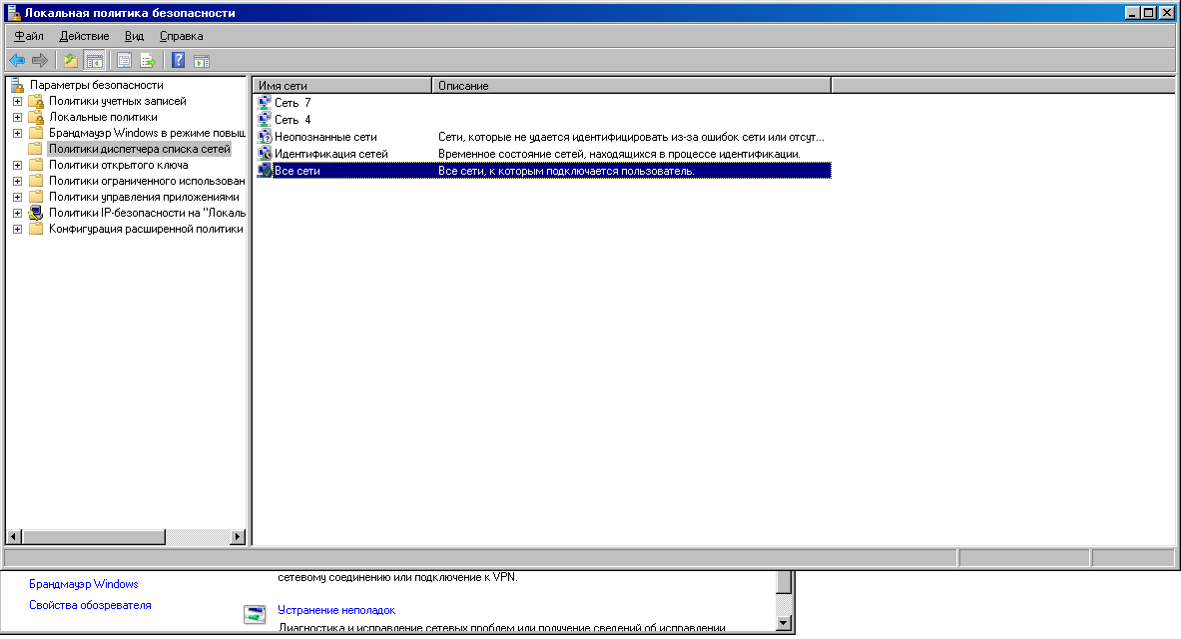Viewport: 1181px width, 639px height.
Task: Toggle the show/hide console tree icon
Action: click(94, 60)
